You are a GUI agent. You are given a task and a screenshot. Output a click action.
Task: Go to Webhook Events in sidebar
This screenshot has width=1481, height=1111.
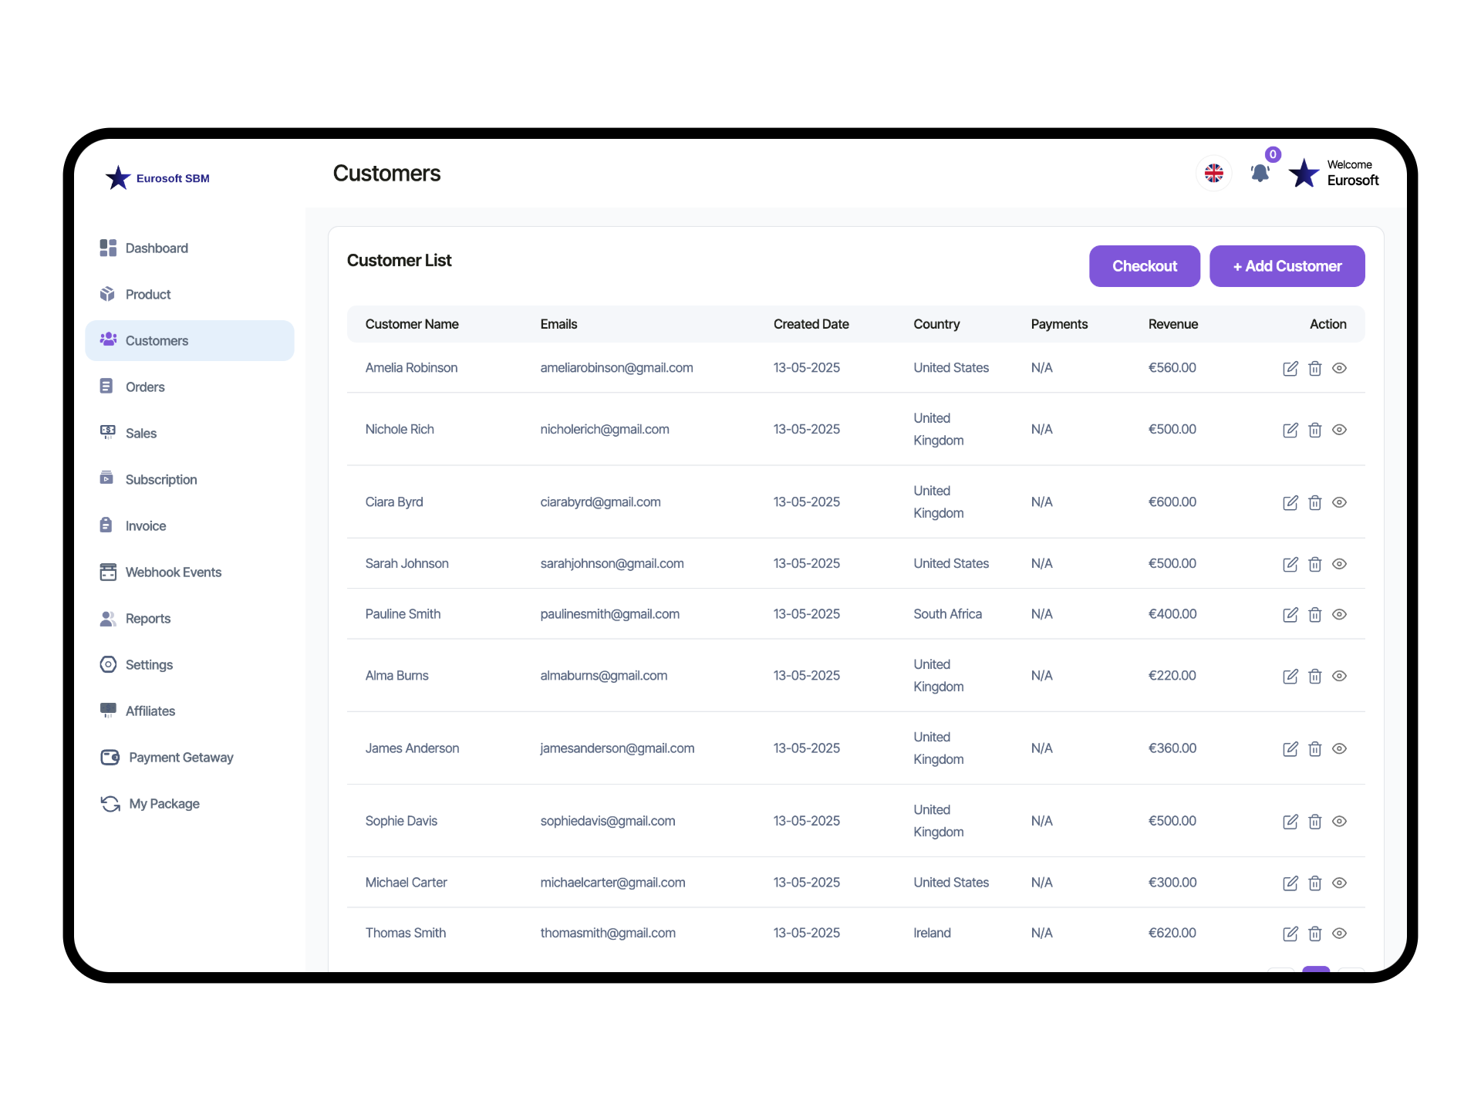pos(173,572)
